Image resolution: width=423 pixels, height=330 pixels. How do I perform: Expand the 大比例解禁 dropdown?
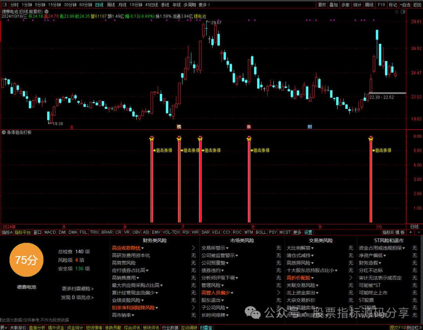click(x=313, y=248)
